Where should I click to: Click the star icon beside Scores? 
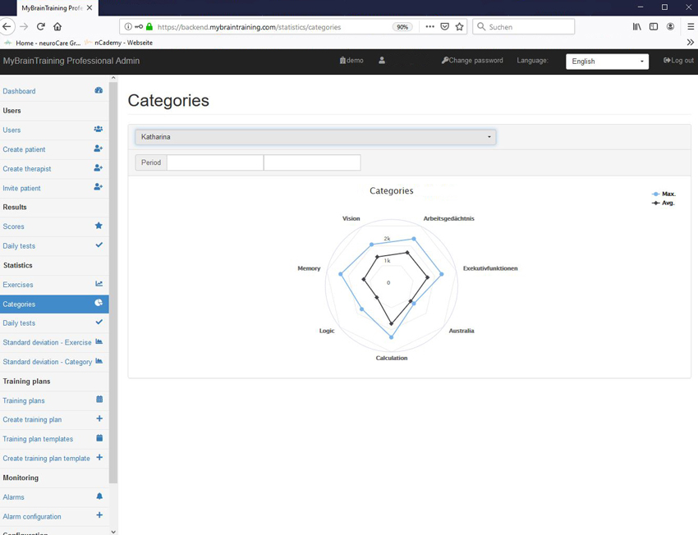(x=99, y=226)
